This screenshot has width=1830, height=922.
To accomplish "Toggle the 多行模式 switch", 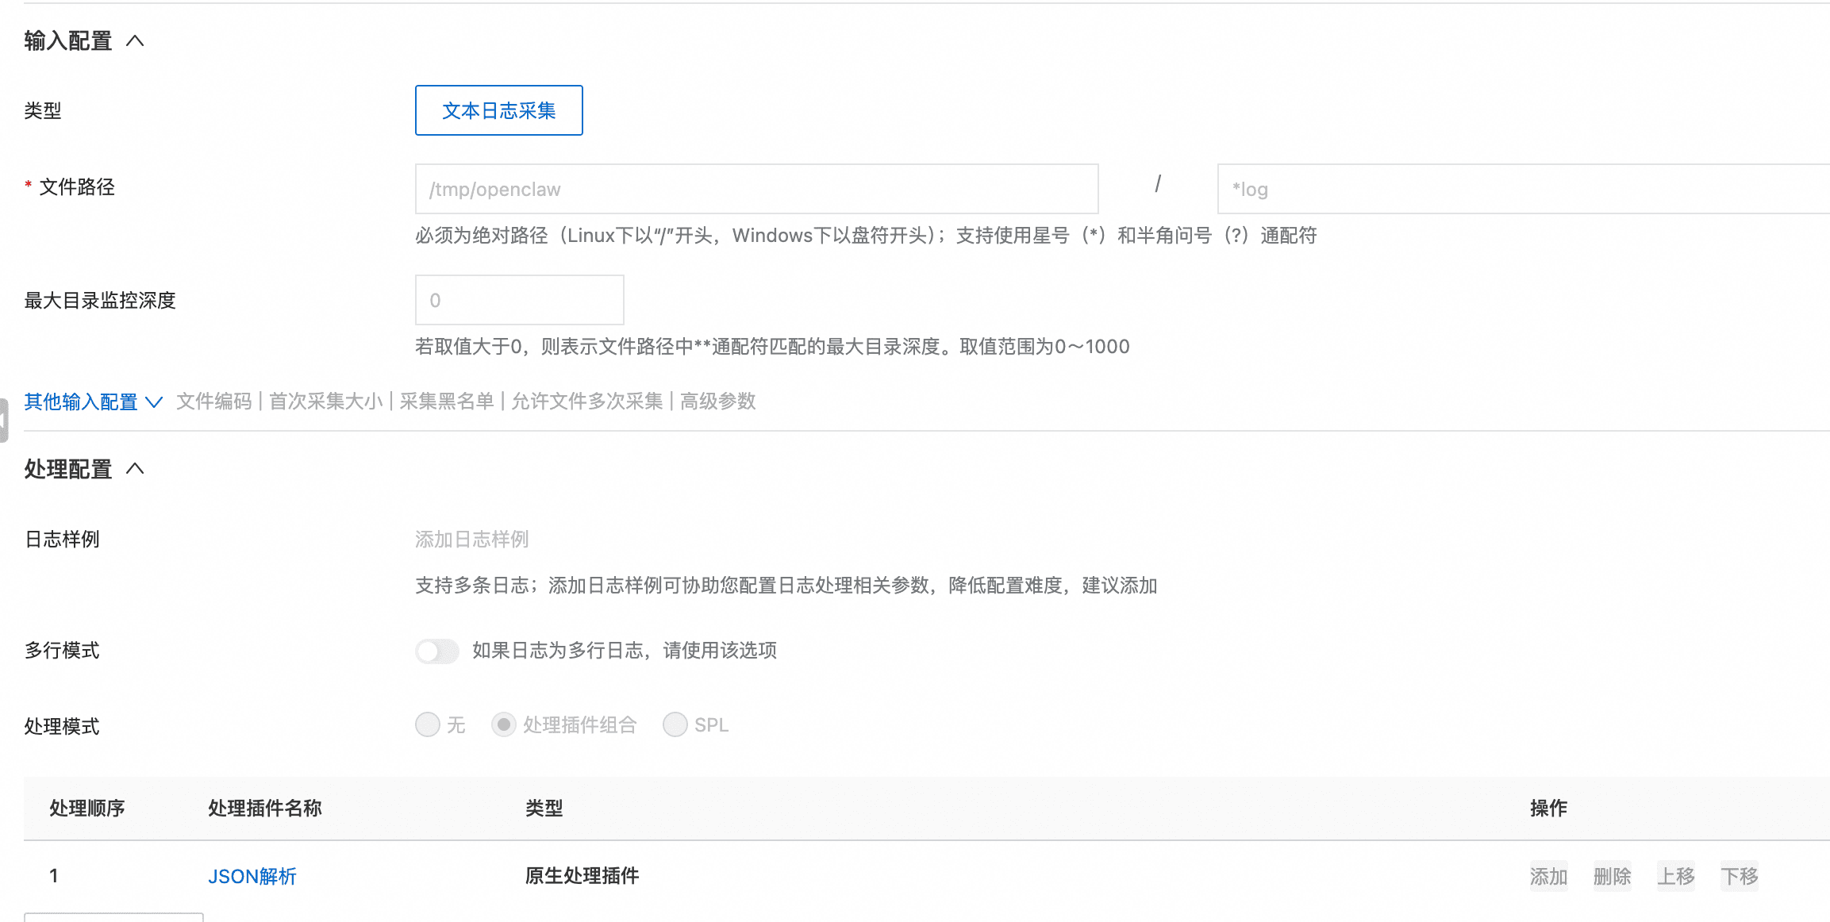I will 436,651.
